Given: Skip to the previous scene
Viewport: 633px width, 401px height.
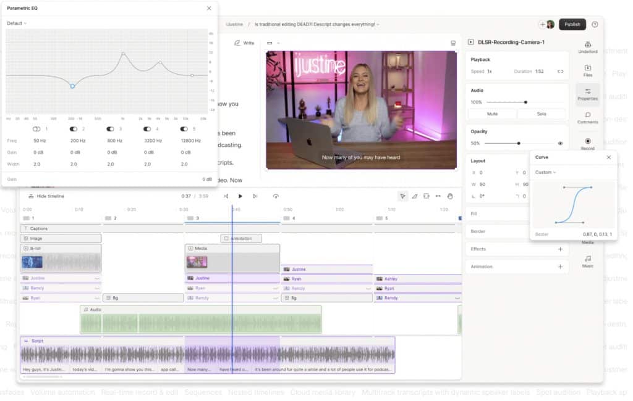Looking at the screenshot, I should [x=227, y=197].
